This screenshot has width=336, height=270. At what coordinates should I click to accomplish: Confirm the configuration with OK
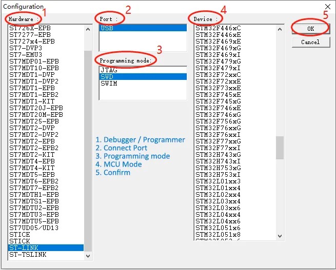pyautogui.click(x=311, y=29)
